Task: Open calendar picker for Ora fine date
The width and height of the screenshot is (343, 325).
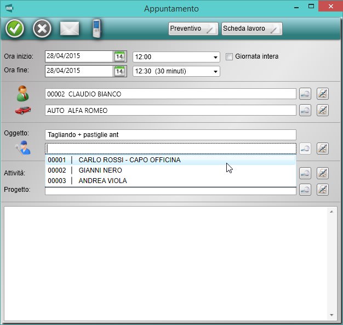Action: (119, 71)
